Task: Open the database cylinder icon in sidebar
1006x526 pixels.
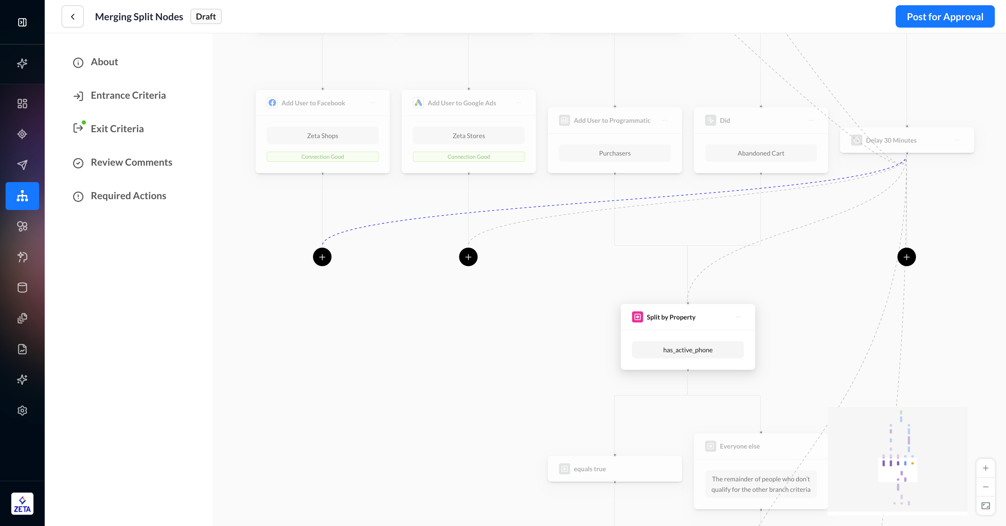Action: pos(22,287)
